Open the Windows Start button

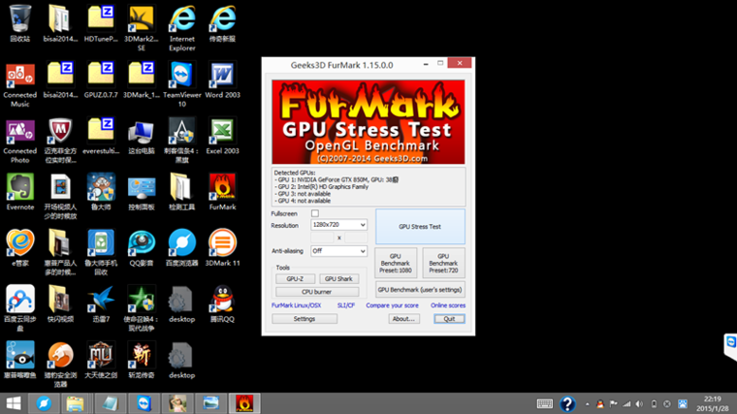click(x=14, y=403)
